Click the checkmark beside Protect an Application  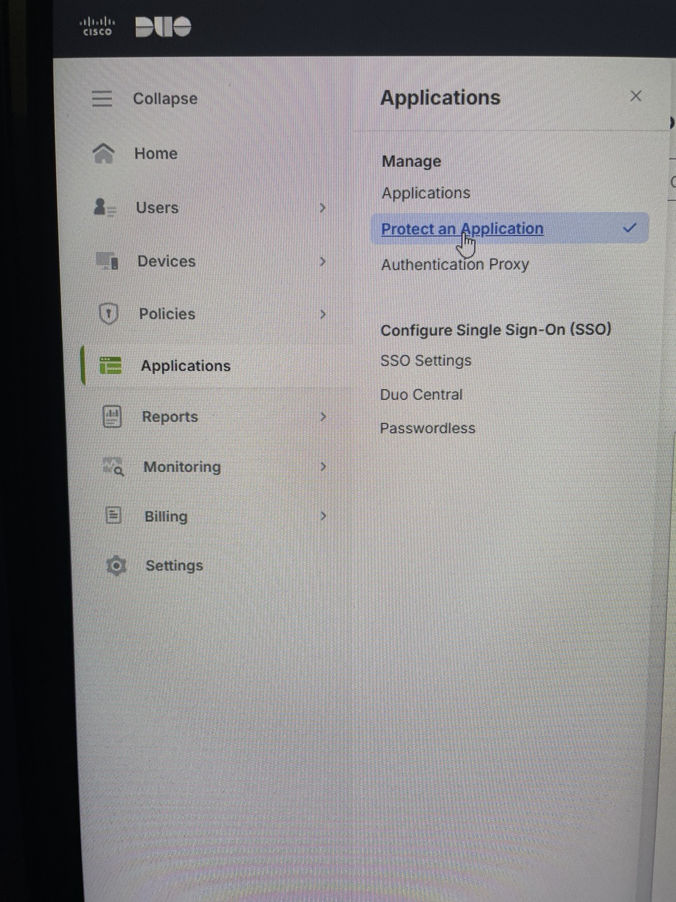630,228
